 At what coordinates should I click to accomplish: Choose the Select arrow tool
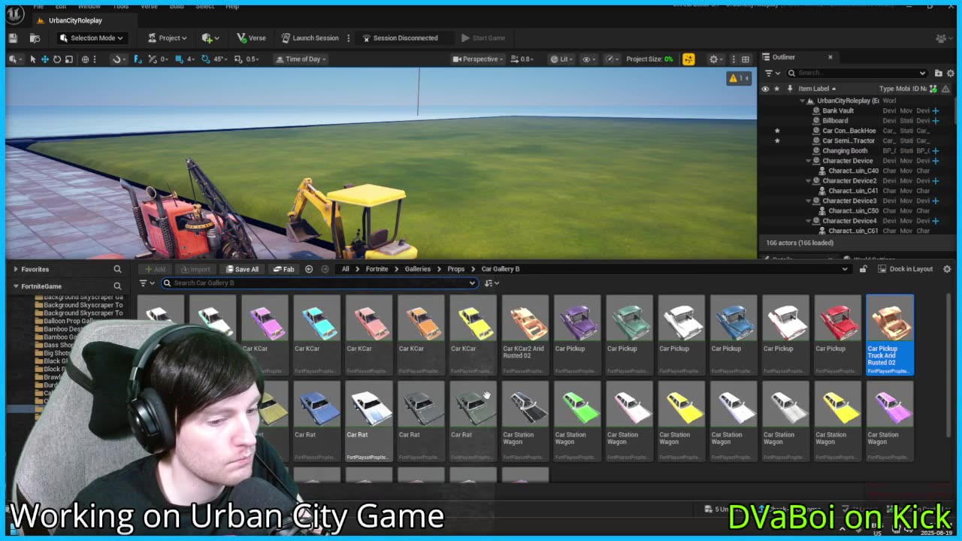32,59
